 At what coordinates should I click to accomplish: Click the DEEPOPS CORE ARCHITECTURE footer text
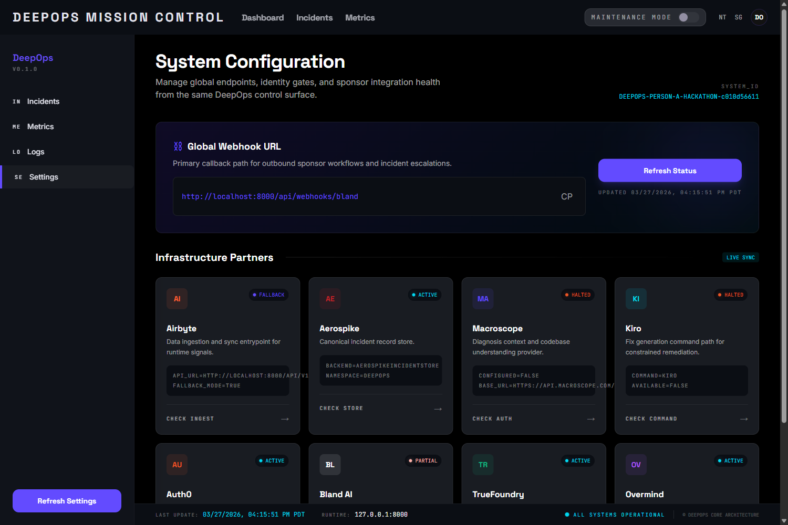720,515
